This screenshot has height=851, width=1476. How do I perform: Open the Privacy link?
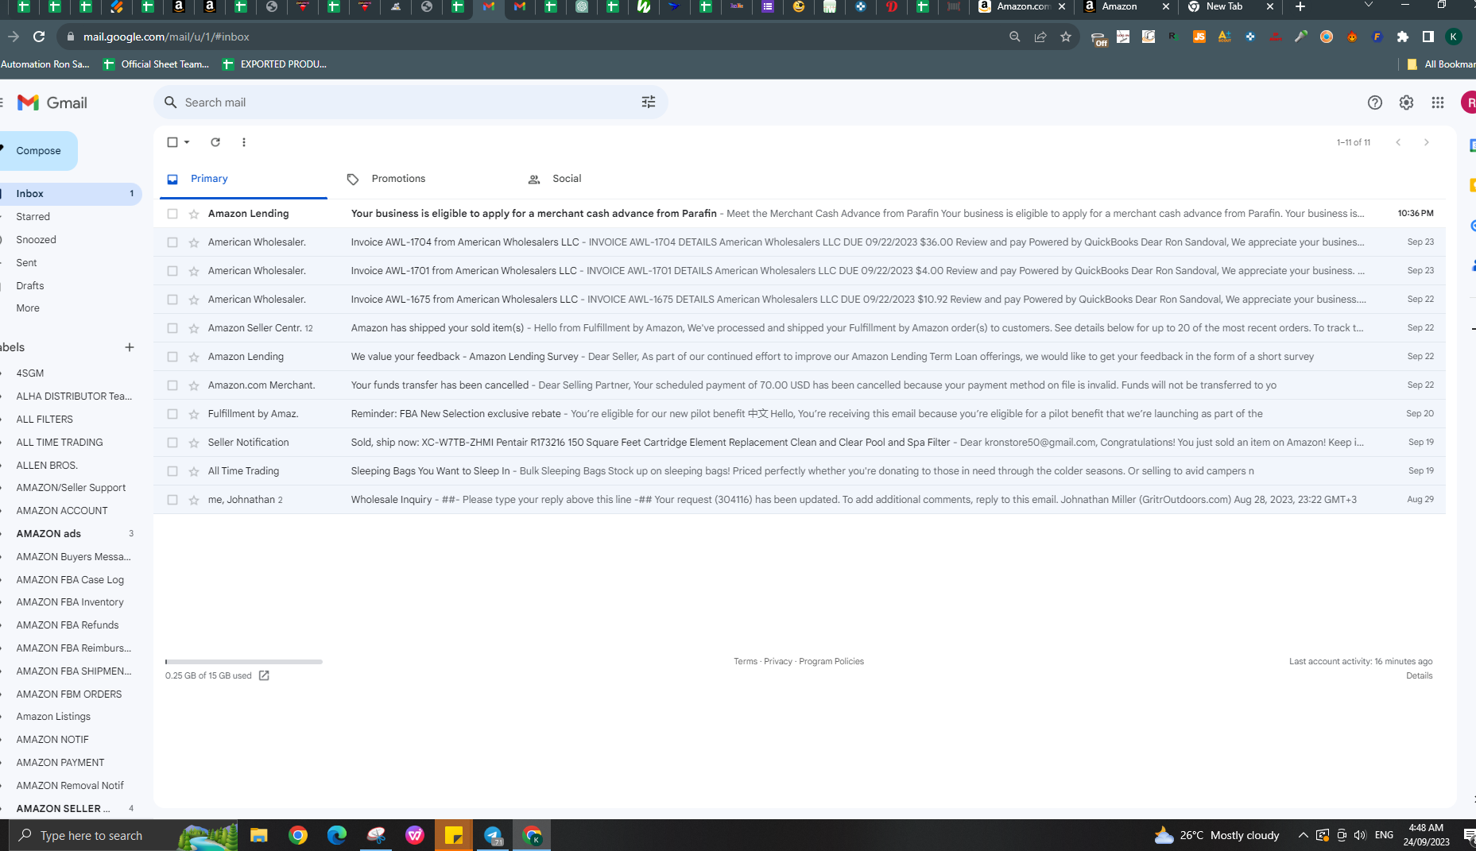click(x=778, y=661)
